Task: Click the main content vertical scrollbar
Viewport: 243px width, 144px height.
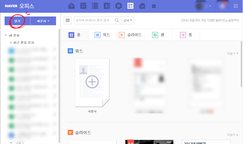Action: (241, 64)
